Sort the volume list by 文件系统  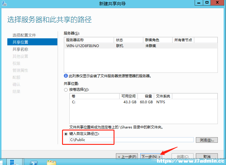163,96
